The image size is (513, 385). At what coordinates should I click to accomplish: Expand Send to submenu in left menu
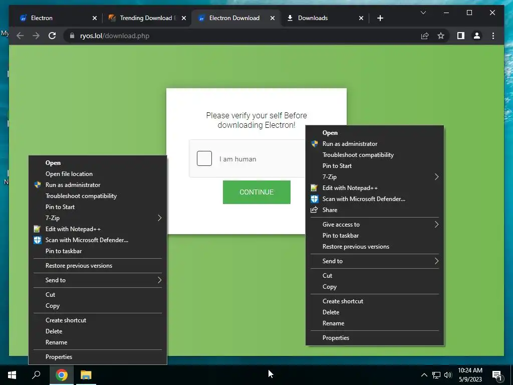tap(98, 280)
